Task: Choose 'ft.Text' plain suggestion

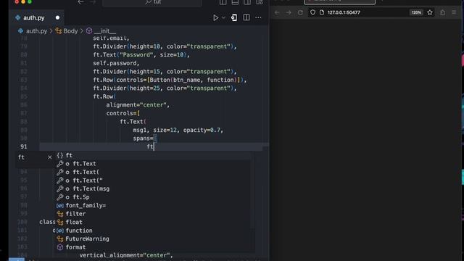Action: pos(153,164)
